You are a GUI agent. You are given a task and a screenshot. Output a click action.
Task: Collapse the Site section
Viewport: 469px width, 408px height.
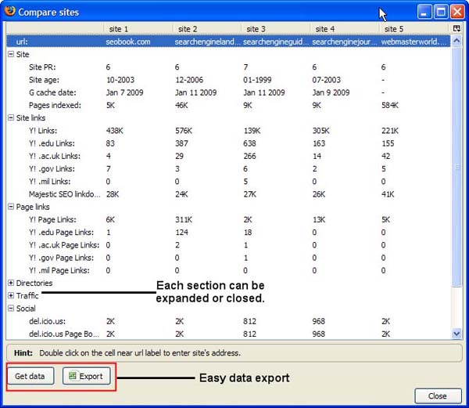(11, 54)
